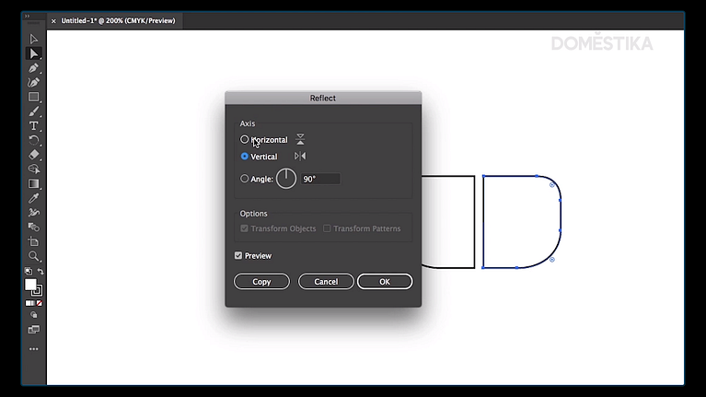Pick the Eyedropper tool
706x397 pixels.
click(34, 198)
